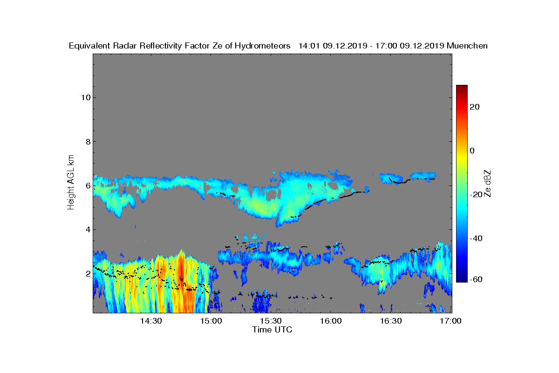Click the '16:00' time axis label
559x373 pixels.
click(331, 321)
